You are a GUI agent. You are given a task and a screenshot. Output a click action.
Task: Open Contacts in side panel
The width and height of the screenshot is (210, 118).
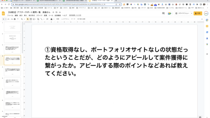click(207, 38)
